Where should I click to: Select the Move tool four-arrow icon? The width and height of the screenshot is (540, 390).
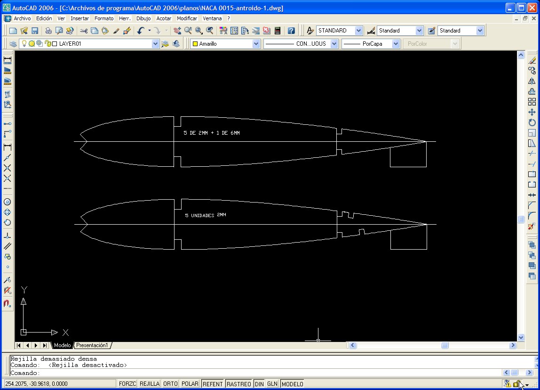point(532,112)
